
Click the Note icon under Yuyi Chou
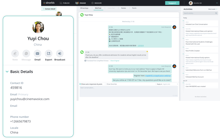[x=15, y=54]
